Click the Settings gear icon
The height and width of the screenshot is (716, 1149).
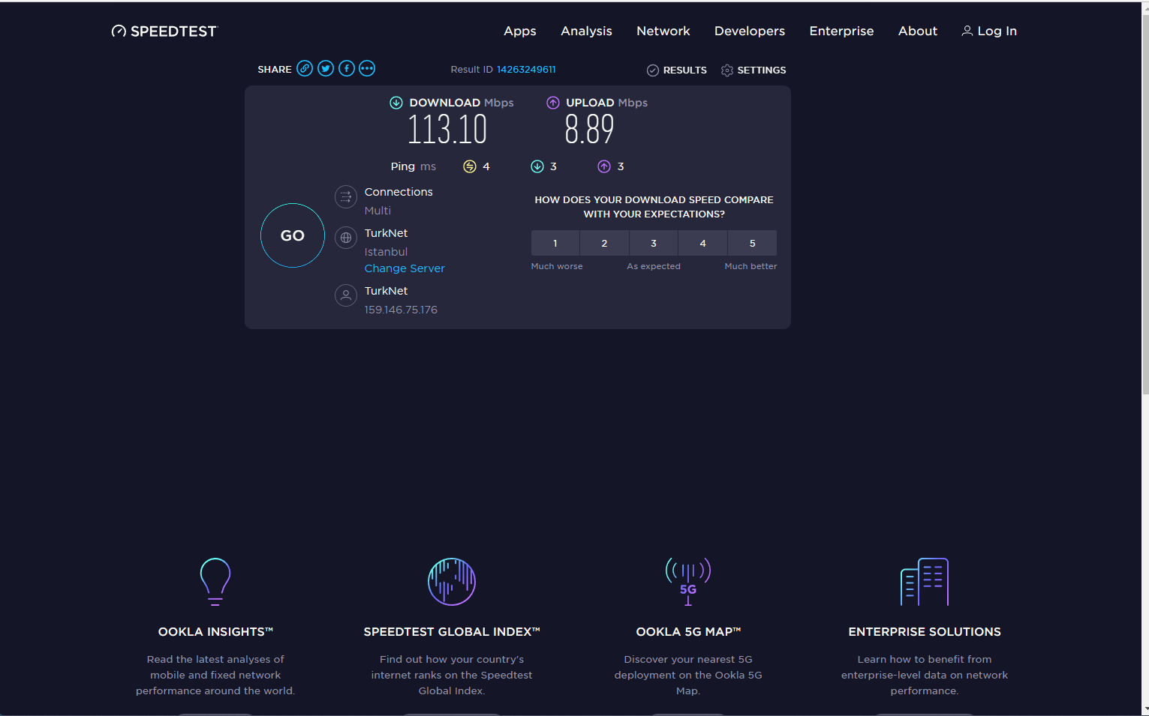coord(727,70)
